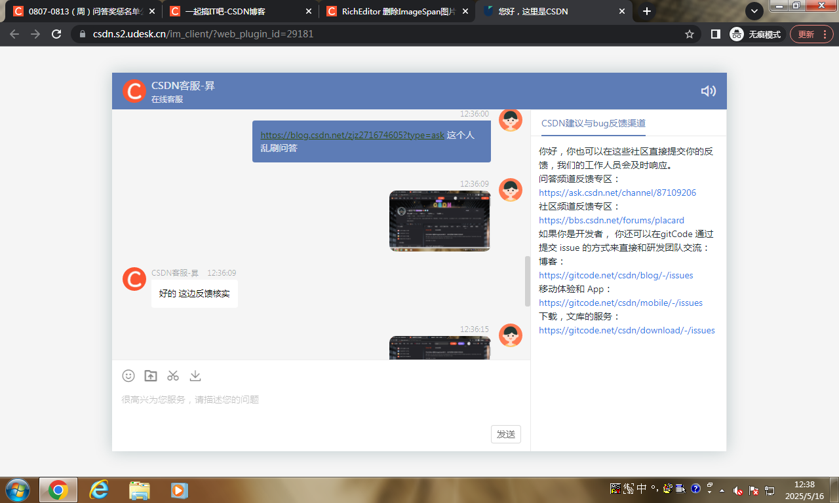839x503 pixels.
Task: Close the 您好，这里是CSDN tab
Action: coord(621,11)
